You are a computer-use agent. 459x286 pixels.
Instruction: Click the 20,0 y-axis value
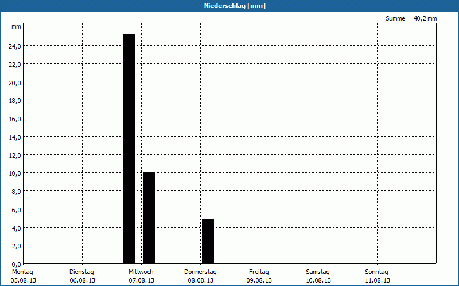click(x=15, y=82)
